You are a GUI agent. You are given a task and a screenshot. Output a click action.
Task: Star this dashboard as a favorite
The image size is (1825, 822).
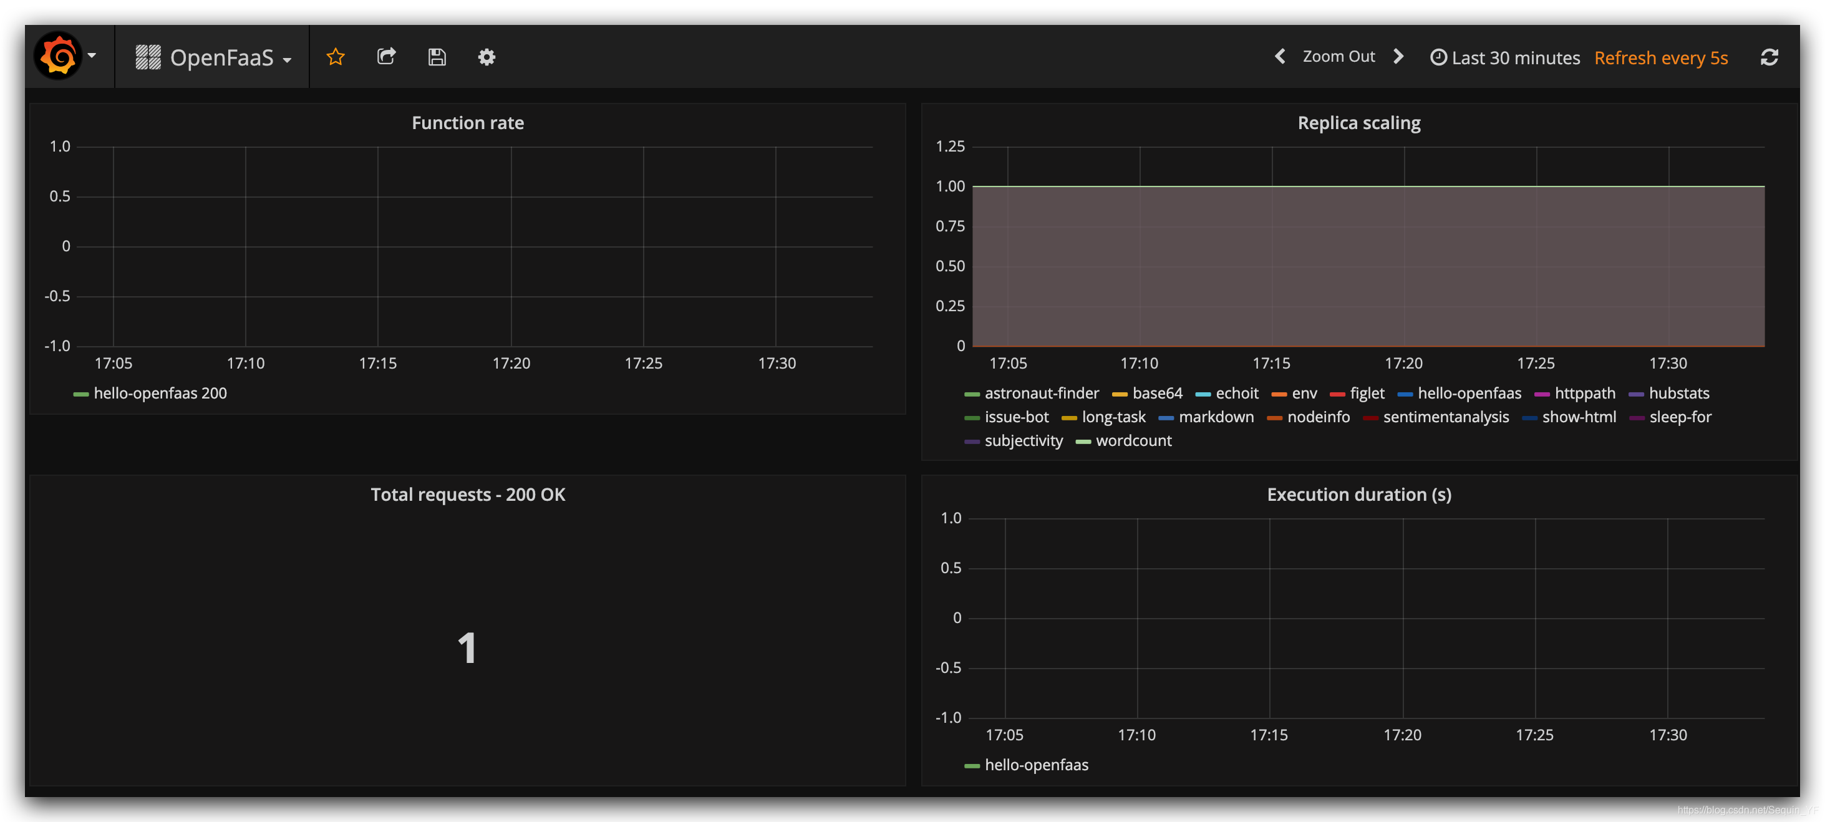tap(336, 57)
